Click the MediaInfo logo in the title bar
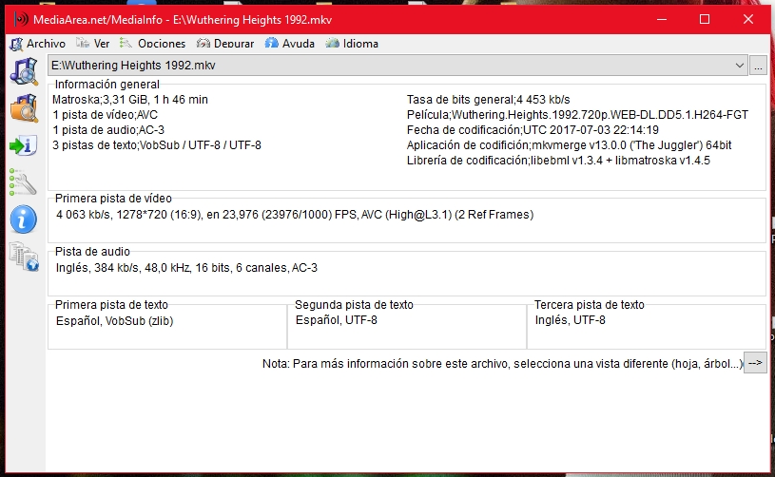 (x=21, y=20)
